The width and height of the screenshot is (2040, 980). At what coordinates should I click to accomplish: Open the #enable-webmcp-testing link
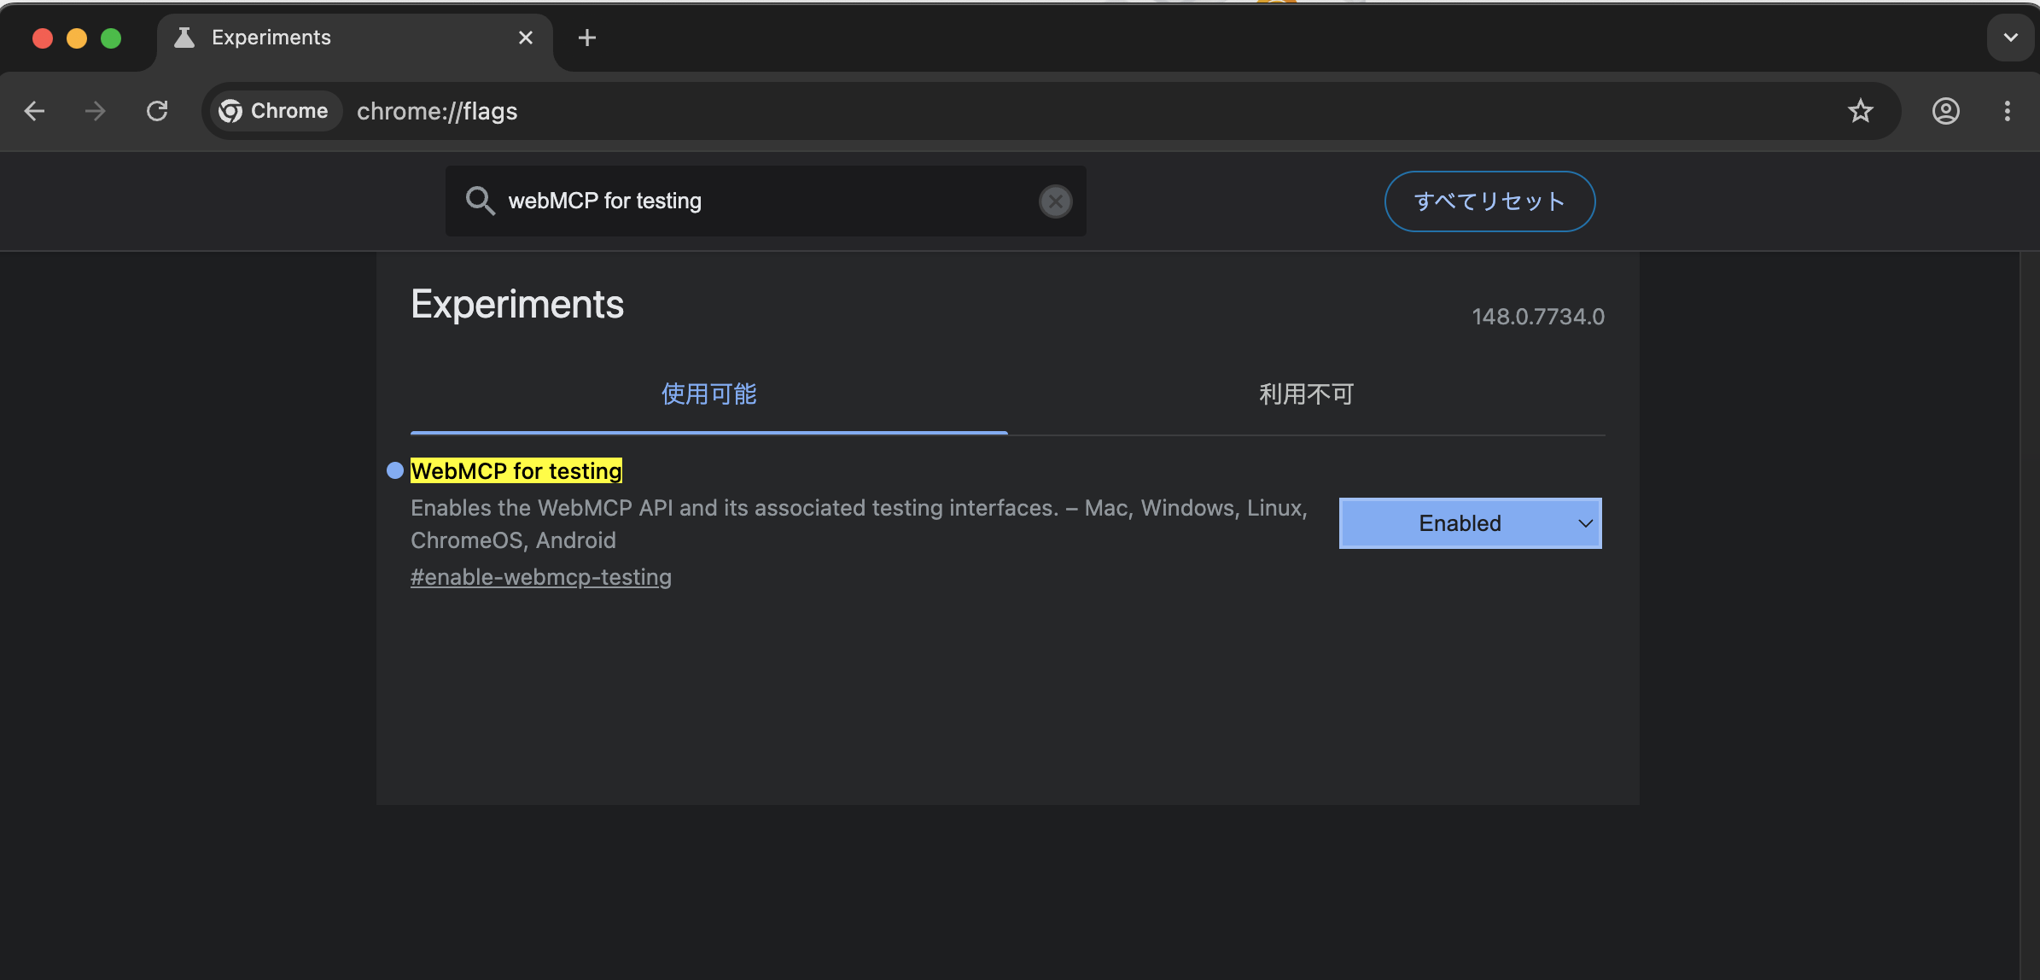coord(540,577)
